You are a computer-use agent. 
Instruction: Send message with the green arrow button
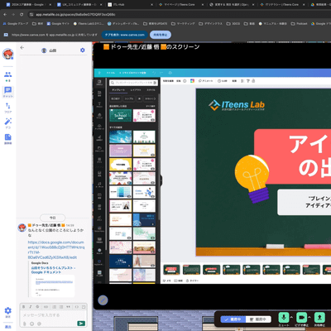(x=81, y=324)
